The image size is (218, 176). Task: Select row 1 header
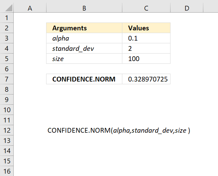pos(7,18)
